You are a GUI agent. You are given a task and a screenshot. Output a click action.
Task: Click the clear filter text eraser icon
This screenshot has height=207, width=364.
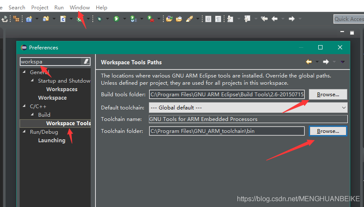coord(86,61)
